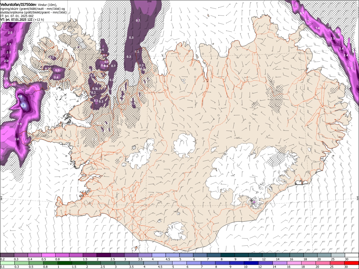The height and width of the screenshot is (269, 359).
Task: Select the 'IT: þri. 07. 01. 2025 00Z' line
Action: click(x=17, y=16)
